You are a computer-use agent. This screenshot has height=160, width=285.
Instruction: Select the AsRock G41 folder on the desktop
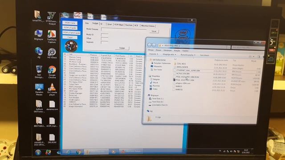(x=39, y=106)
